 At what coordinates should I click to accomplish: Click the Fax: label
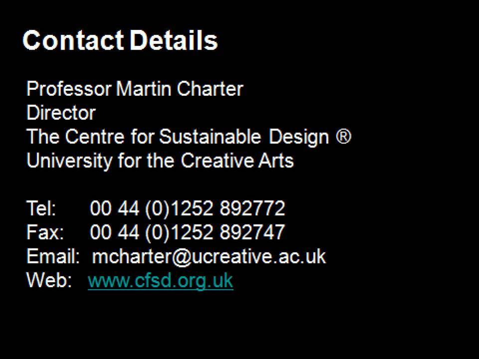[x=45, y=232]
